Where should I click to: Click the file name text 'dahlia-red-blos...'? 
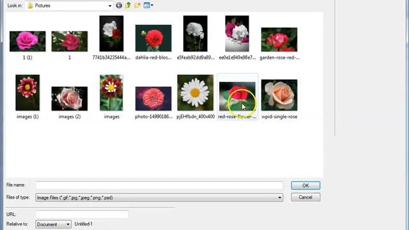[153, 57]
